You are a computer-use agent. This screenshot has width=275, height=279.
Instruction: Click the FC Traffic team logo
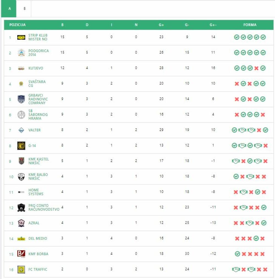click(21, 269)
